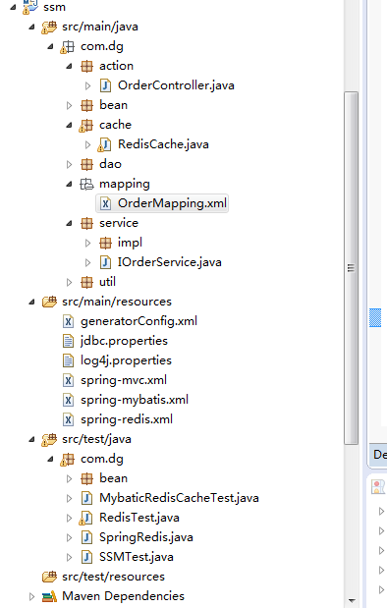Click the src/main/resources folder icon

(49, 302)
